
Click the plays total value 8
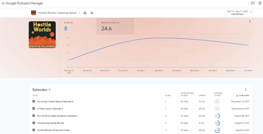[x=65, y=29]
